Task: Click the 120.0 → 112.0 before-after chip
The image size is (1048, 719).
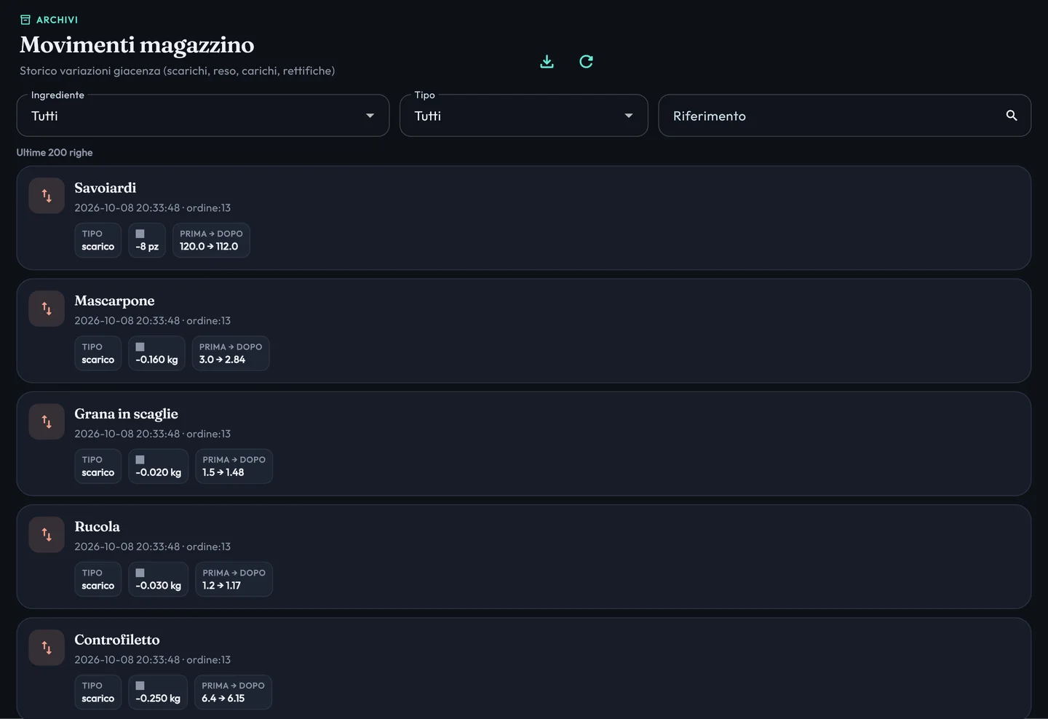Action: [211, 240]
